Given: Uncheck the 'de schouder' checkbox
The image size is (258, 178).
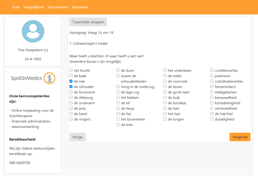Looking at the screenshot, I should point(71,87).
